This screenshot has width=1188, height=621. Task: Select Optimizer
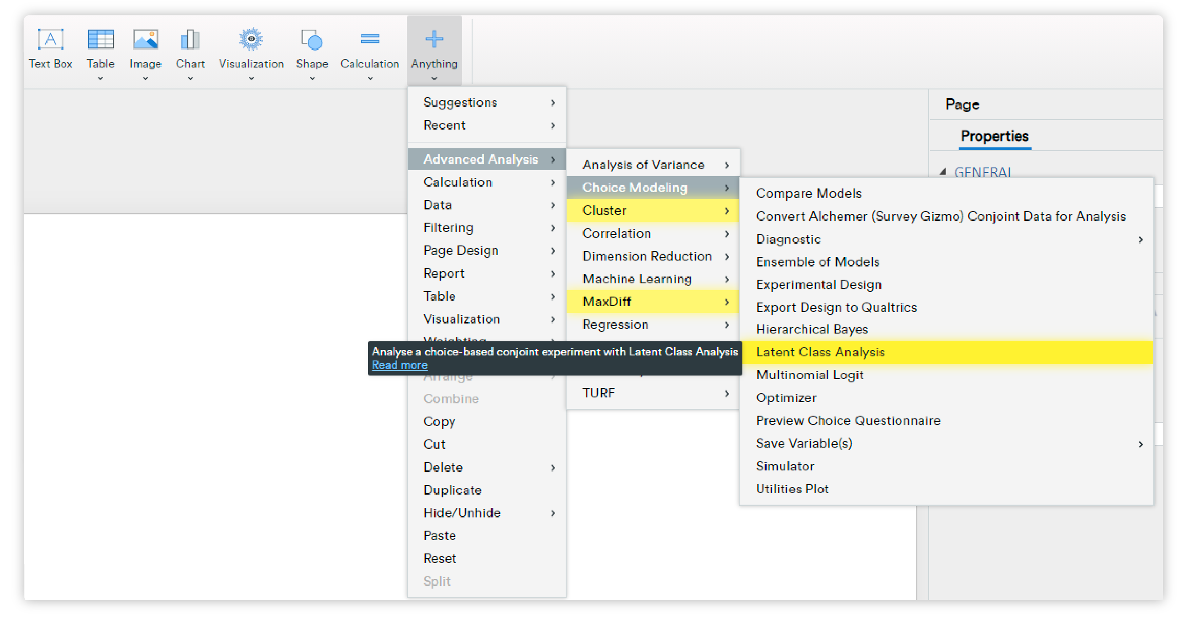[946, 398]
